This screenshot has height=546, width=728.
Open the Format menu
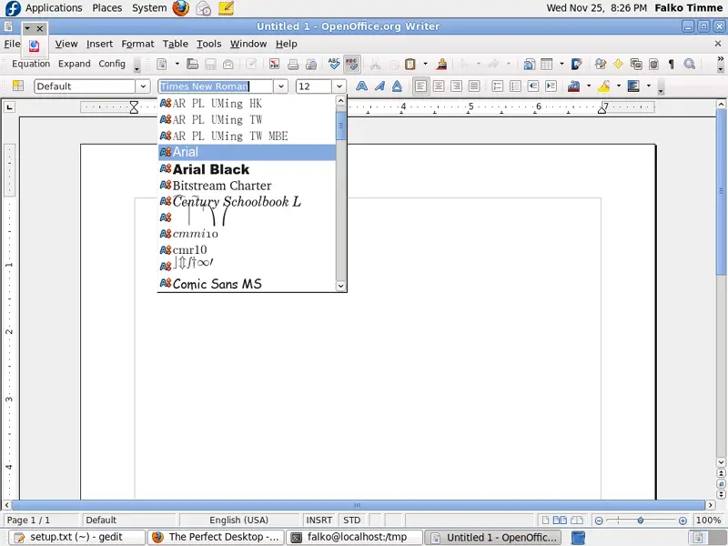(137, 44)
